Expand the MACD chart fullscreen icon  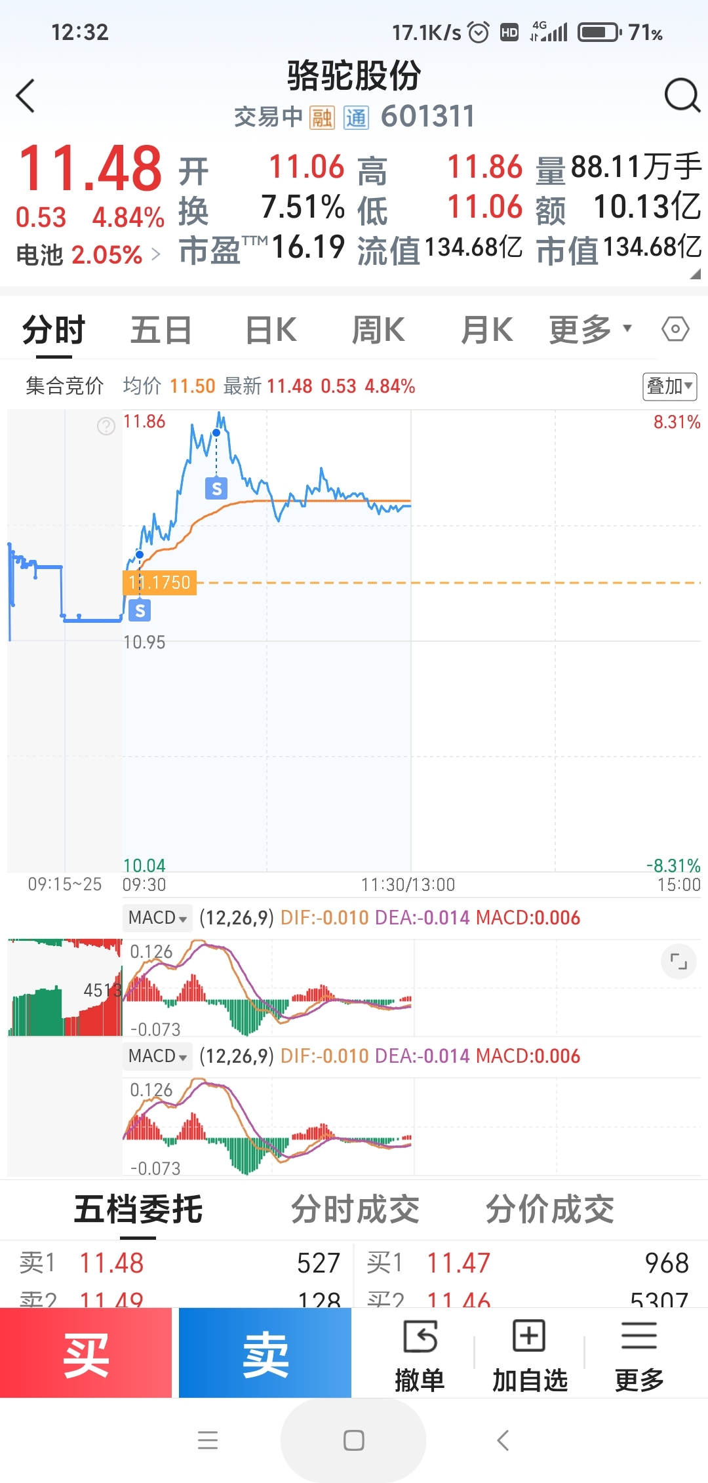678,962
